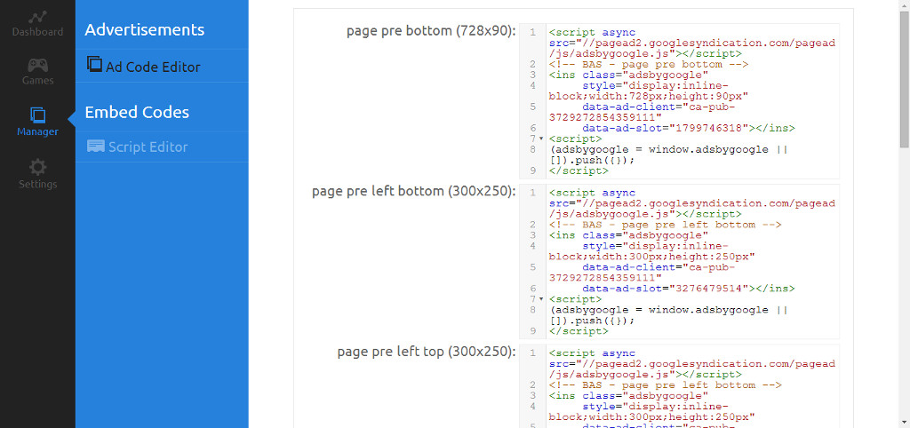This screenshot has height=428, width=910.
Task: Click the Games gamepad icon
Action: [37, 66]
